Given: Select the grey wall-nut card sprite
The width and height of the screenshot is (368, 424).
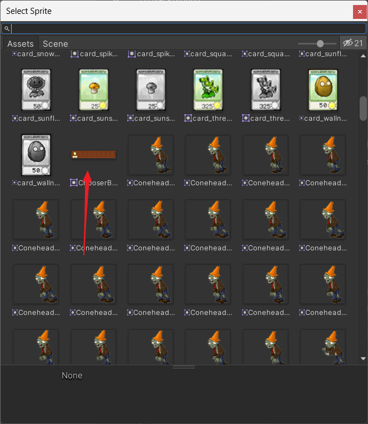Looking at the screenshot, I should tap(36, 155).
